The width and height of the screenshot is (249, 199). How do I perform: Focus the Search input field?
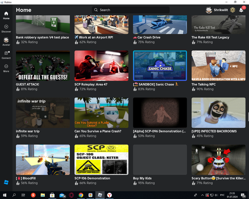(x=130, y=10)
